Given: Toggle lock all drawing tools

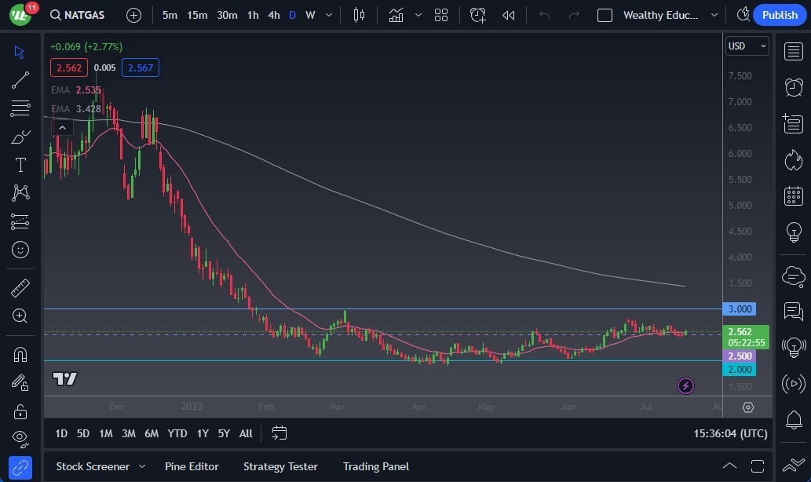Looking at the screenshot, I should pyautogui.click(x=20, y=411).
